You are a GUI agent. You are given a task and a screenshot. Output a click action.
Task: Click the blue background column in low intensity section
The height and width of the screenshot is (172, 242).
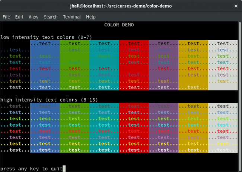click(45, 65)
